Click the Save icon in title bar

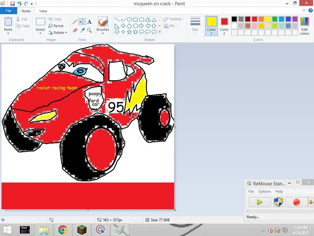click(x=13, y=4)
